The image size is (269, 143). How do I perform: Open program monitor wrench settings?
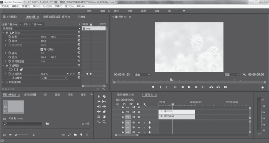pyautogui.click(x=244, y=75)
